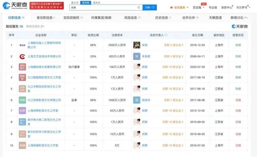Click the legal representative avatar in row 3

137,67
